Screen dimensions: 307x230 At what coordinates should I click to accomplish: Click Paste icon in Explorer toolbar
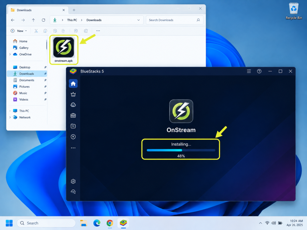(x=55, y=31)
